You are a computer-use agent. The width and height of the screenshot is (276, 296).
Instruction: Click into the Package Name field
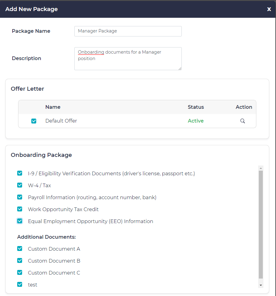click(x=128, y=31)
